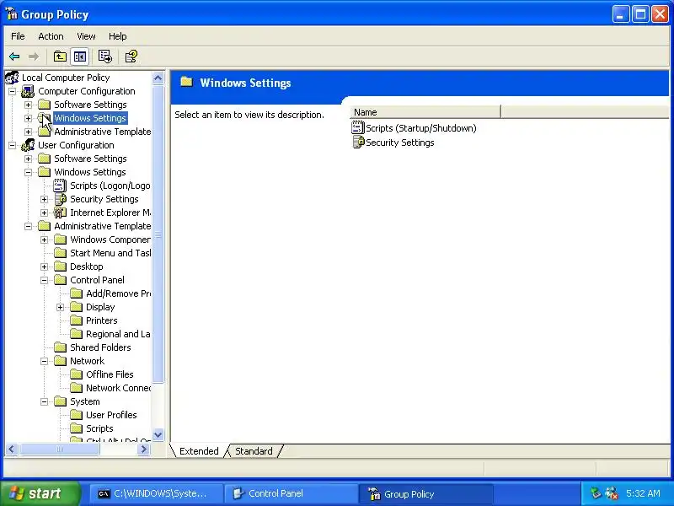Click the Name column header
This screenshot has height=506, width=674.
point(425,112)
